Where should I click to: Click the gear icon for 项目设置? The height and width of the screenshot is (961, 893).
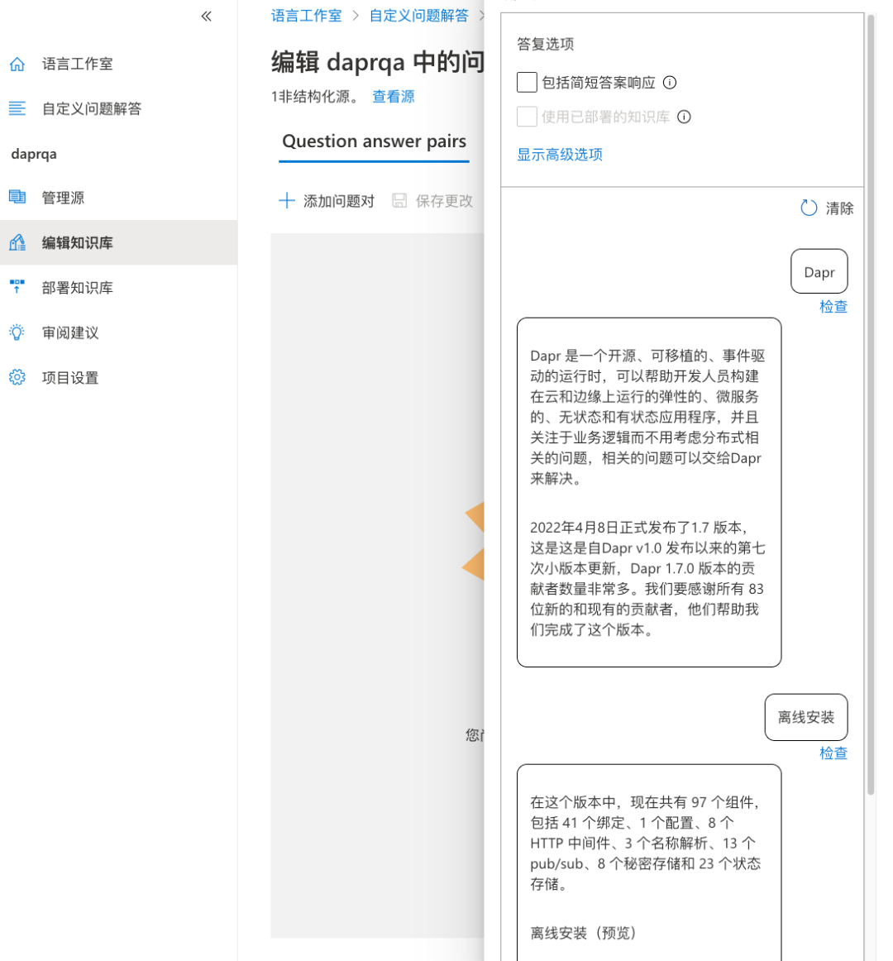17,377
